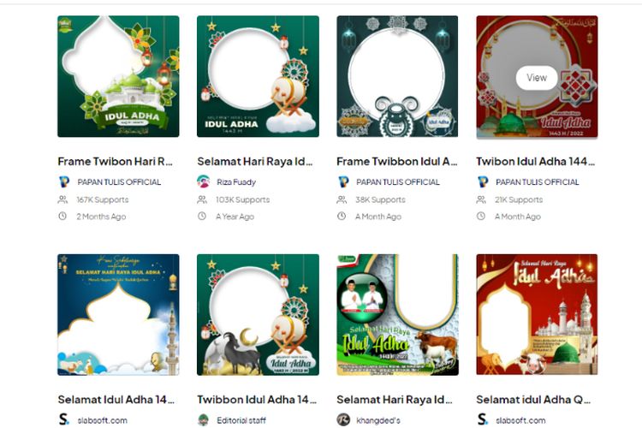Viewport: 642px width, 428px height.
Task: Select the dark teal sheep frame thumbnail
Action: click(397, 76)
